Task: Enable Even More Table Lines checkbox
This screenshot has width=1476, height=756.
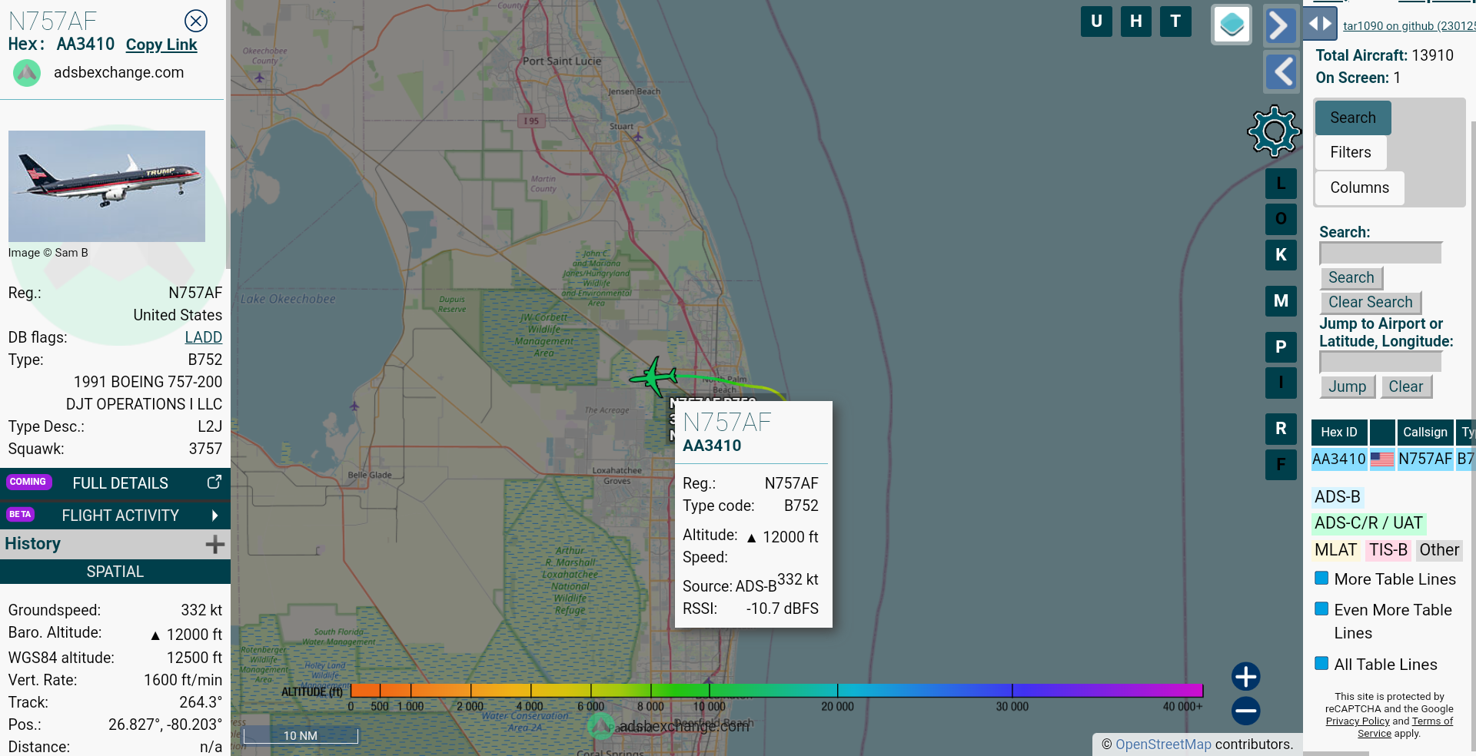Action: click(x=1321, y=608)
